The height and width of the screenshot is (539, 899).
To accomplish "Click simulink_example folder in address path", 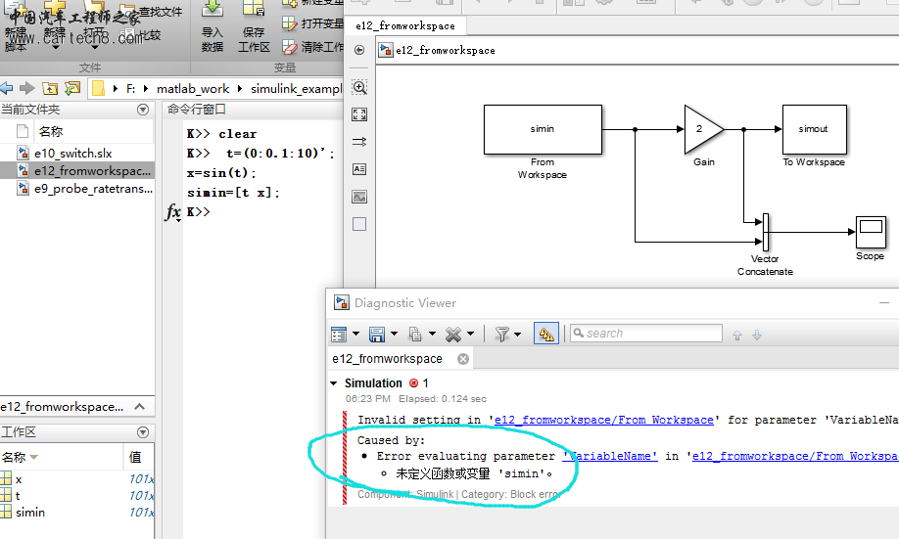I will pos(296,89).
